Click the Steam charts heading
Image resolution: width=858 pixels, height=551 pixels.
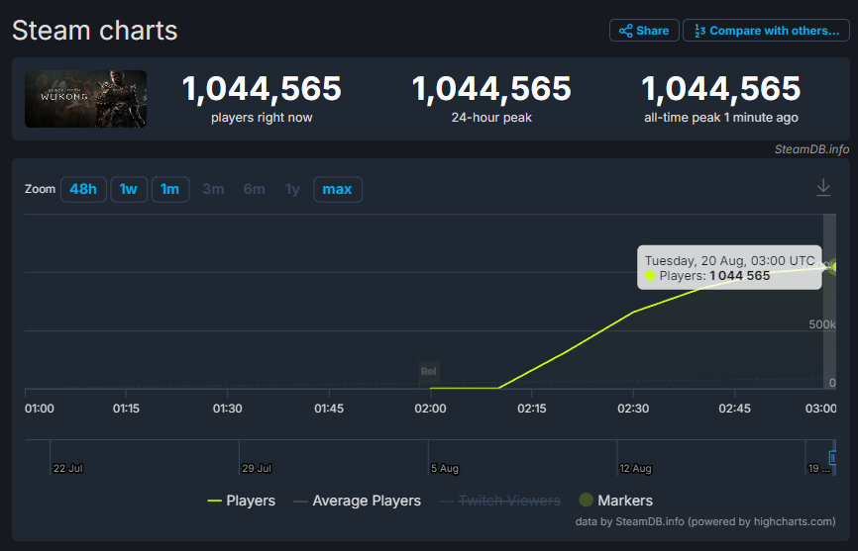point(95,31)
